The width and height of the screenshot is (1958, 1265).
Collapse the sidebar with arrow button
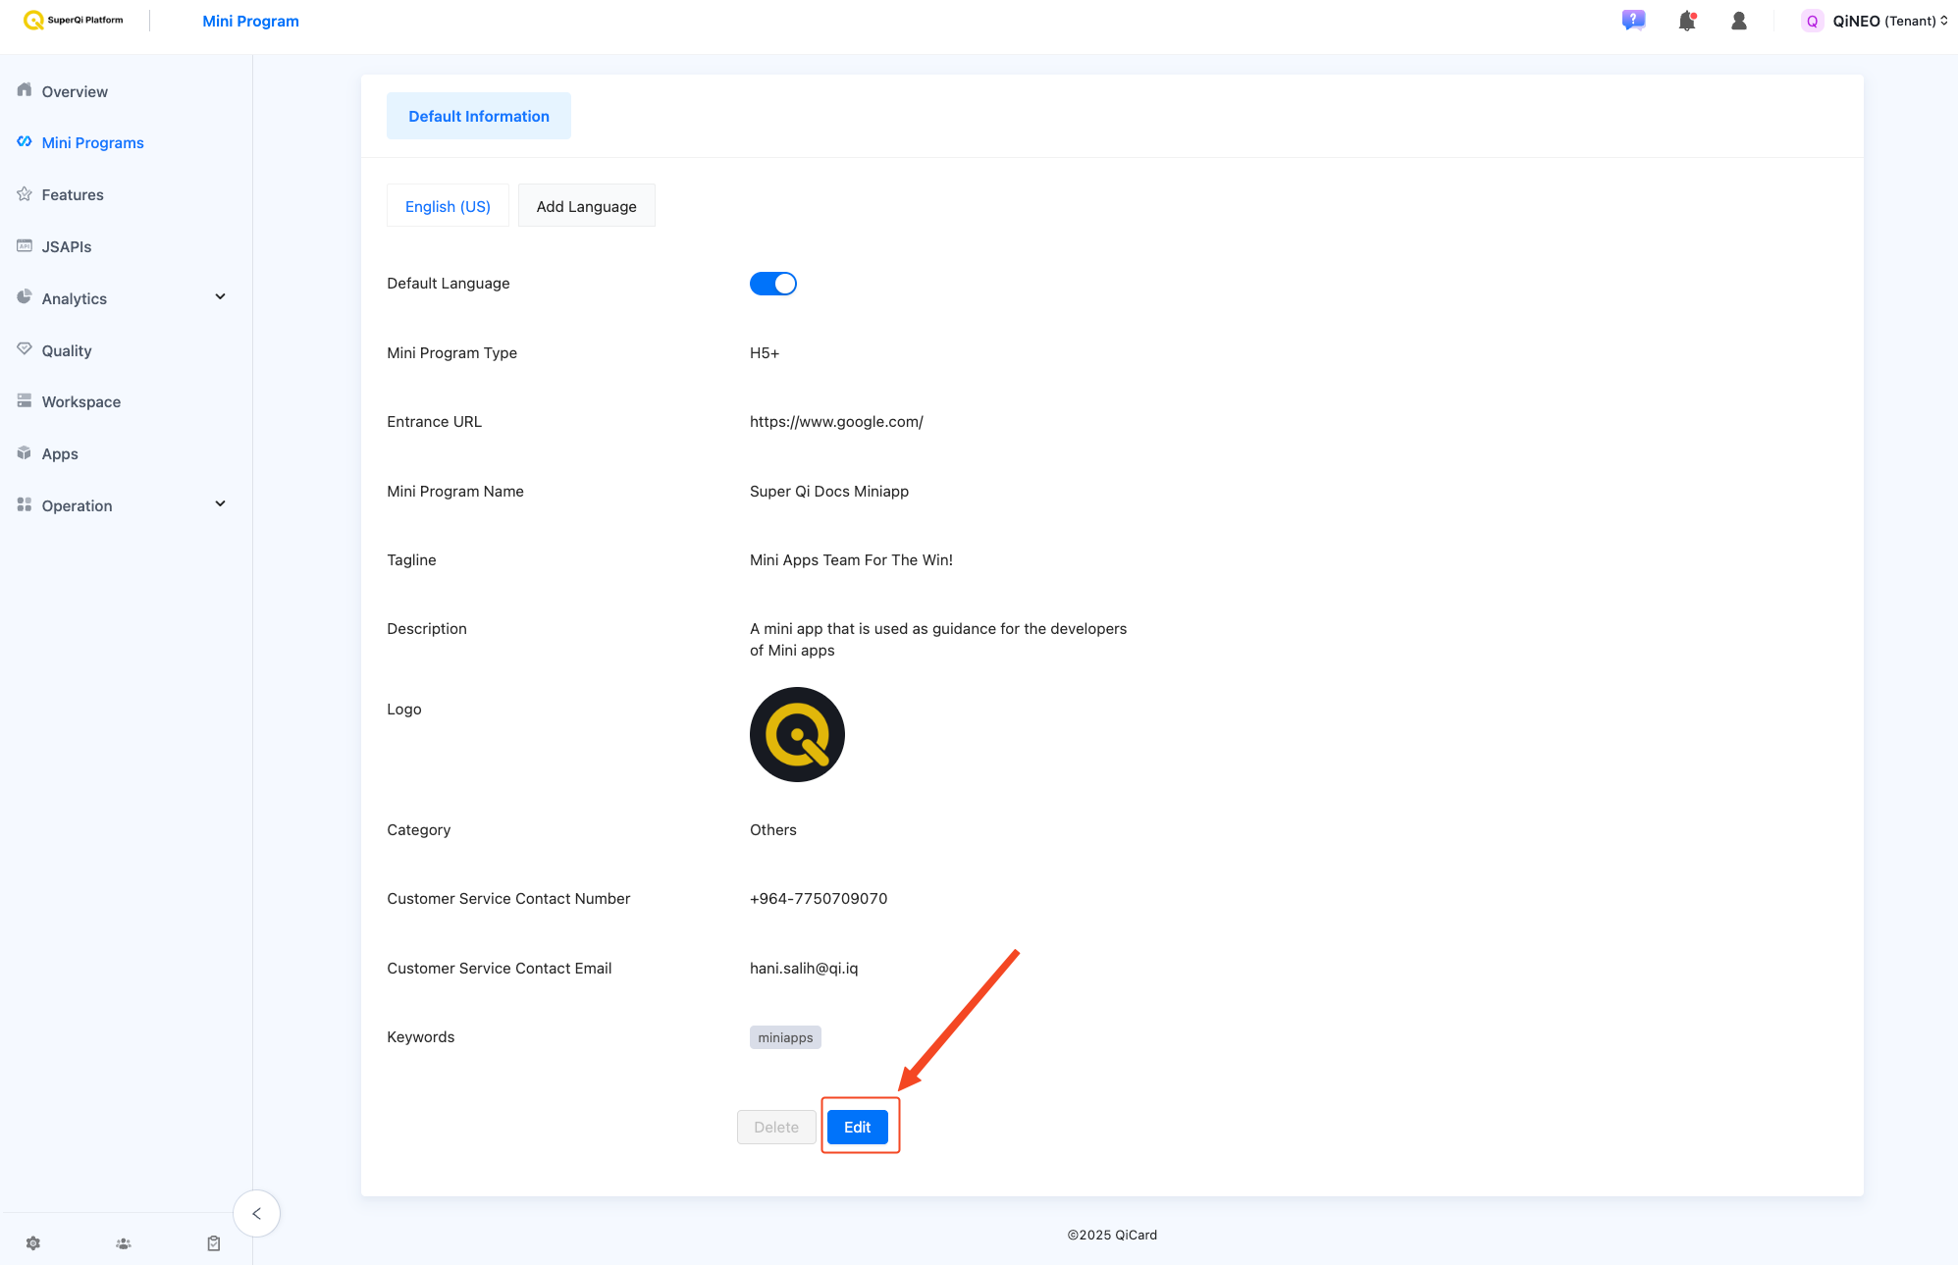coord(256,1214)
